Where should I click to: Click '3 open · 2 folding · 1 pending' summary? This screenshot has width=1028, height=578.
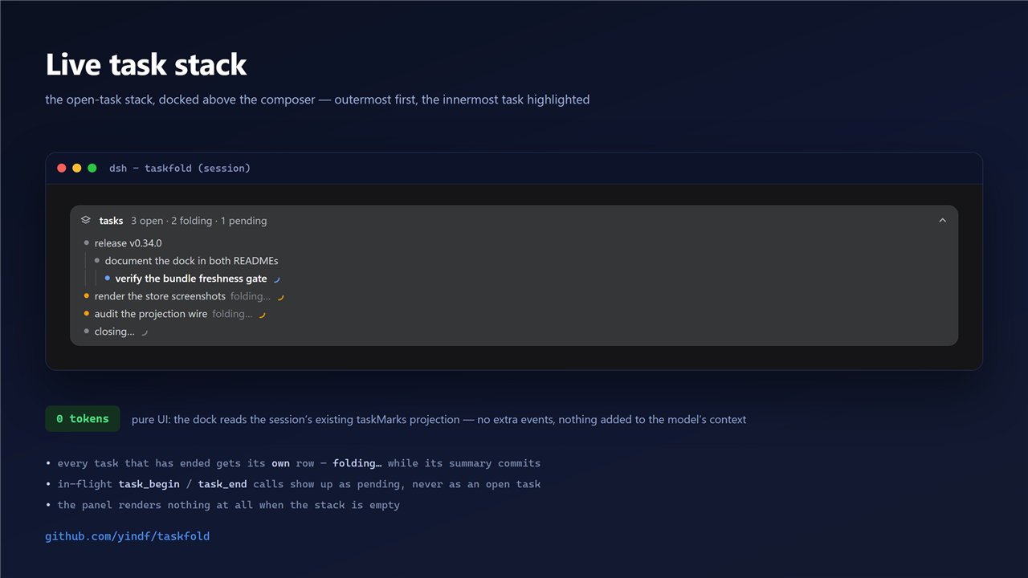pyautogui.click(x=199, y=221)
